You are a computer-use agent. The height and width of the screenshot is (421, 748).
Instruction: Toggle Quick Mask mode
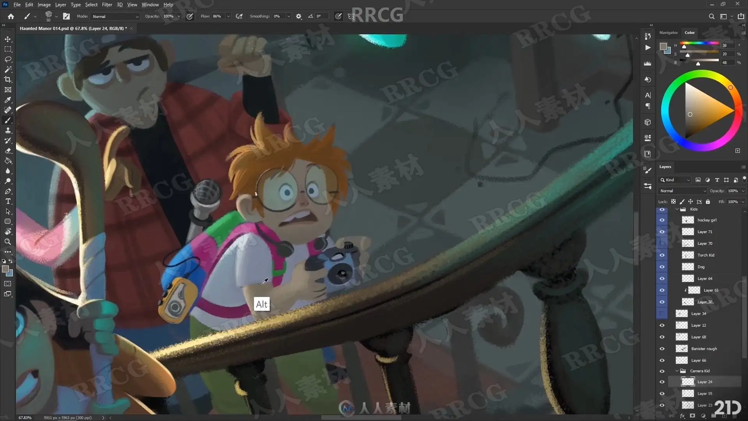pyautogui.click(x=8, y=284)
